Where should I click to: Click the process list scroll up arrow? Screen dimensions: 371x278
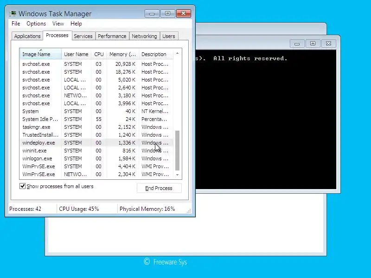[178, 53]
